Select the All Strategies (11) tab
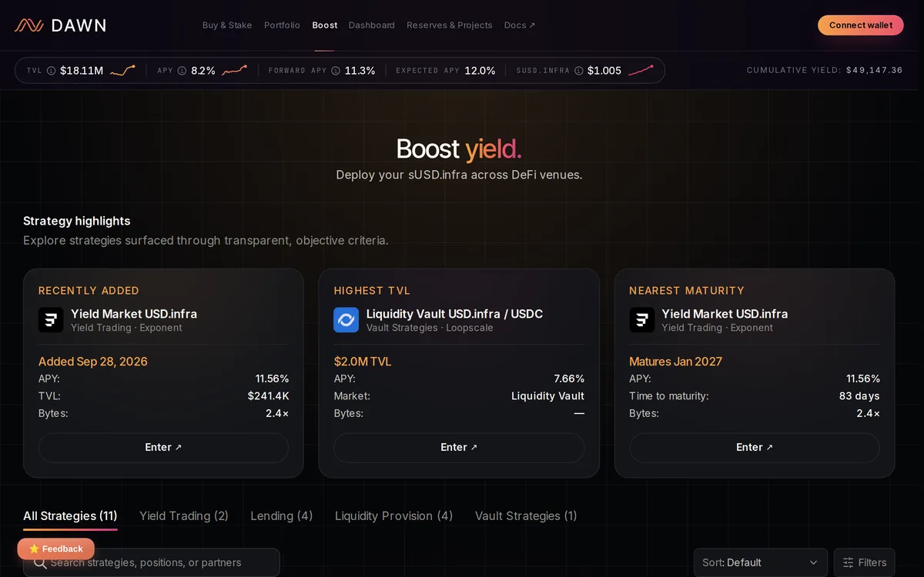This screenshot has height=577, width=924. tap(70, 516)
